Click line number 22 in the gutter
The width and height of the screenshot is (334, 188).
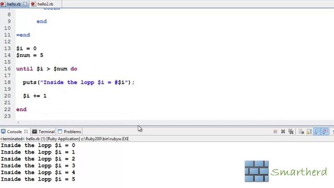click(7, 109)
